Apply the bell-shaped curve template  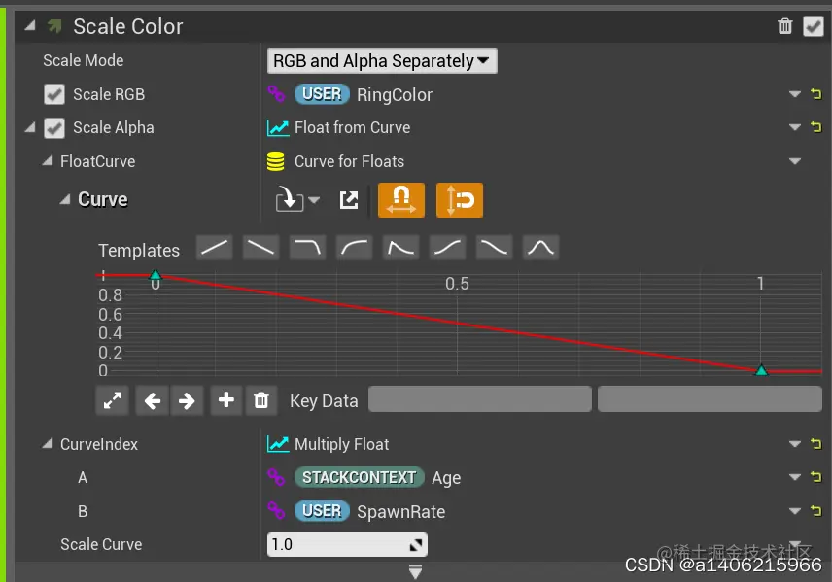[541, 248]
